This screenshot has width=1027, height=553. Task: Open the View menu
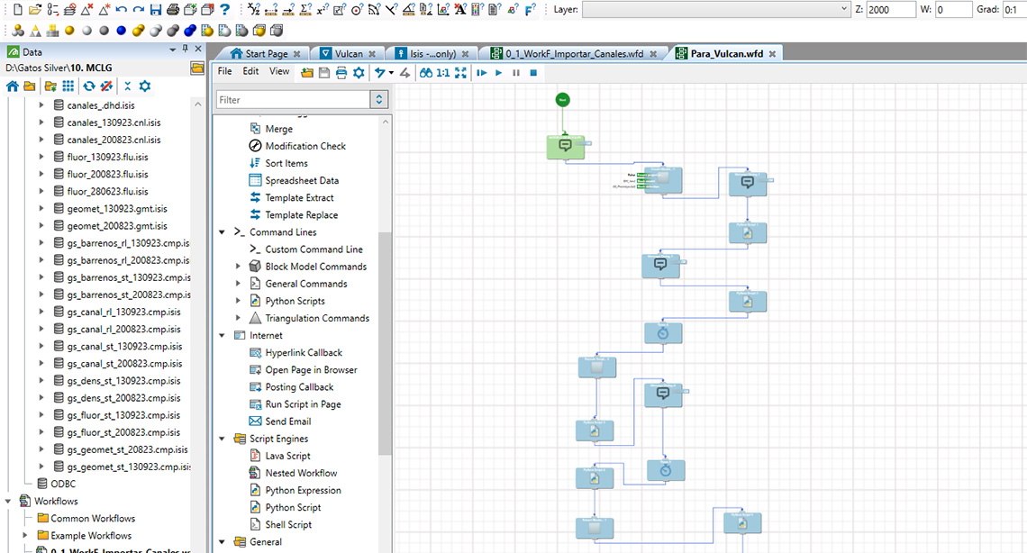click(279, 71)
